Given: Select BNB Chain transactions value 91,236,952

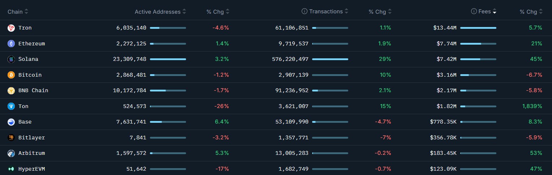Looking at the screenshot, I should point(292,91).
